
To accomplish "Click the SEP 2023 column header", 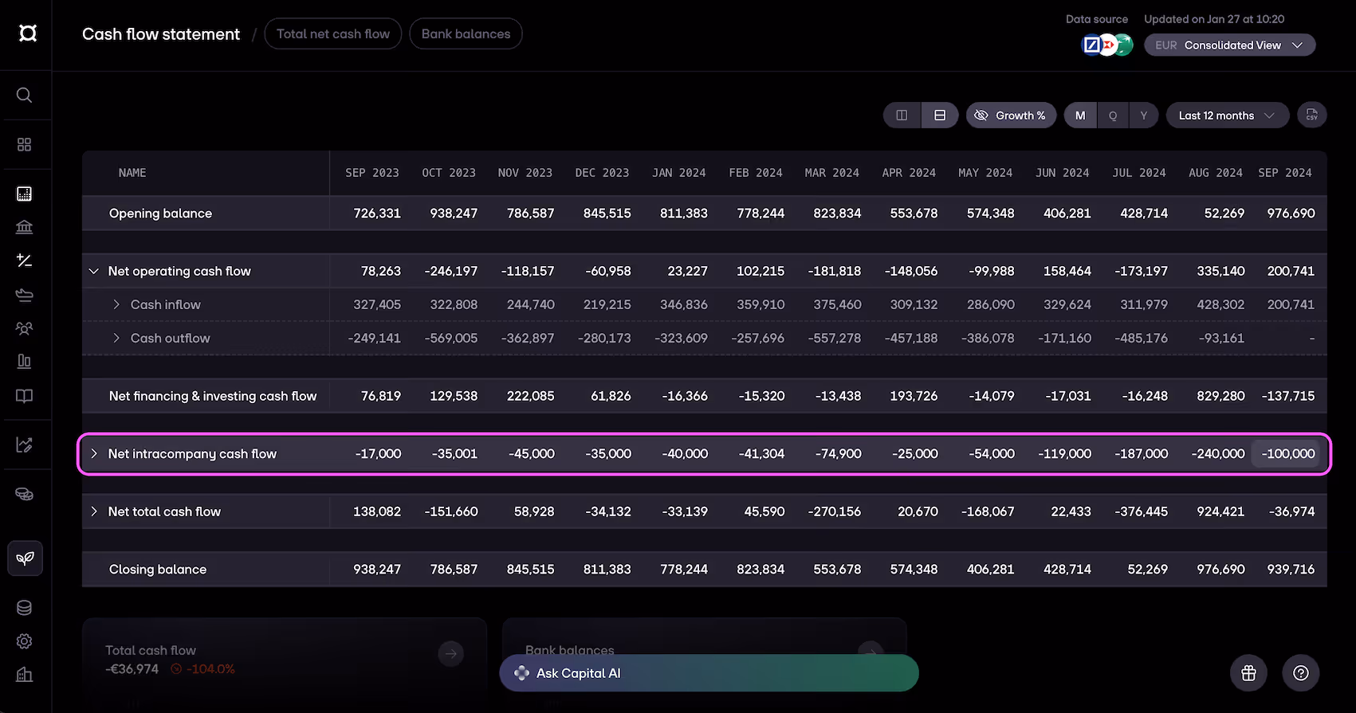I will 372,173.
